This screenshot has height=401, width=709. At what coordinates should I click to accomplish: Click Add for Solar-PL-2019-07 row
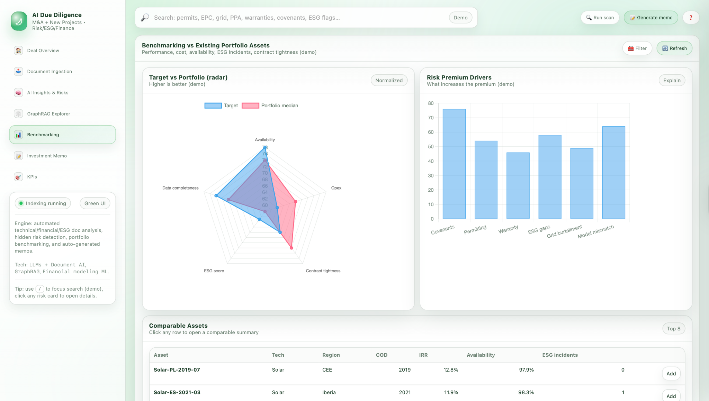[671, 374]
